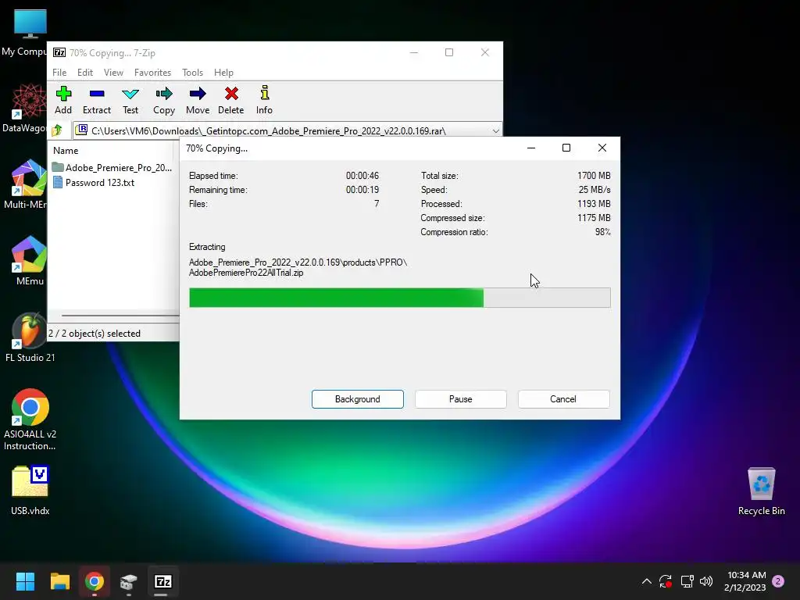Open the File menu in 7-Zip

59,73
